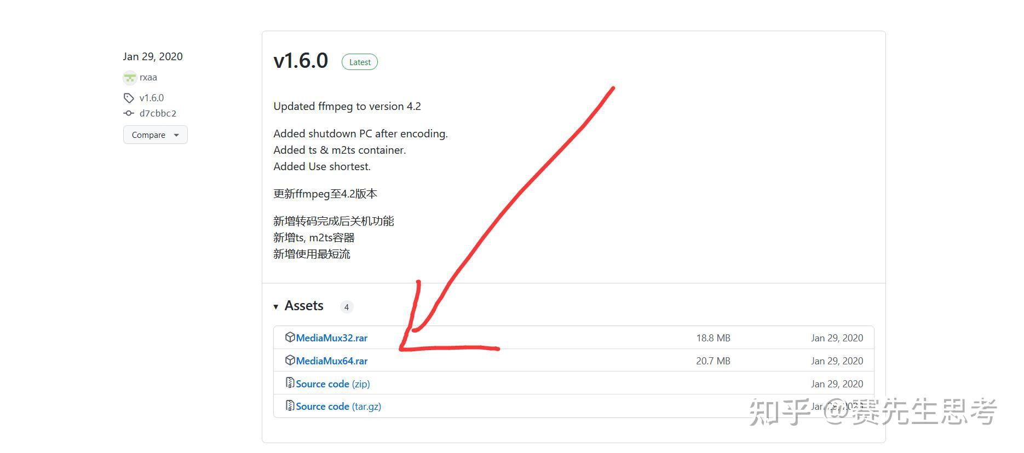Click the package icon for MediaMux32.rar
Image resolution: width=1024 pixels, height=453 pixels.
pyautogui.click(x=290, y=337)
